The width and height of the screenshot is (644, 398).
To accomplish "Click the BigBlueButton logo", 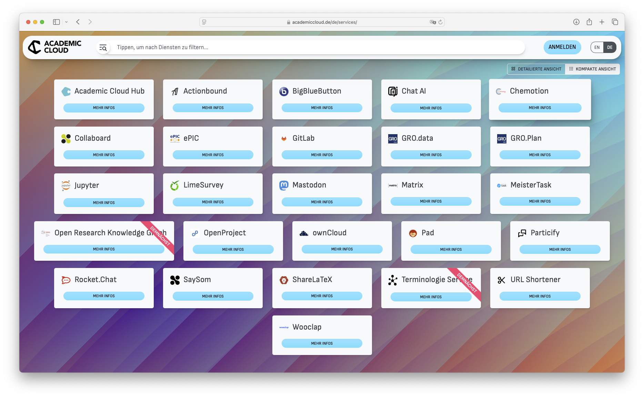I will click(x=283, y=91).
